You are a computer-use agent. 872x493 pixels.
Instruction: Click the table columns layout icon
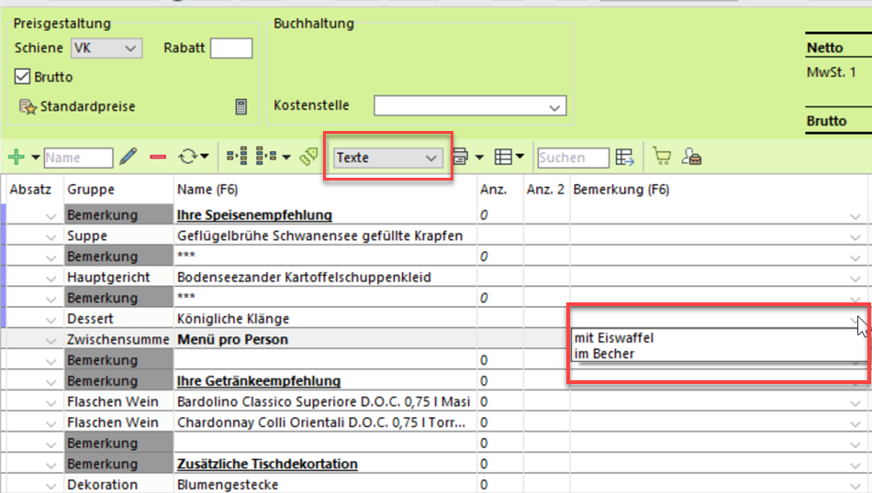click(504, 158)
